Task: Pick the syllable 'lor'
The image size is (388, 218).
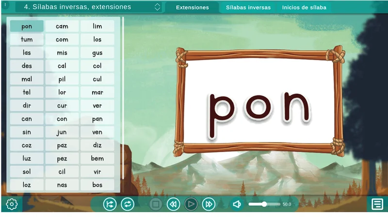Action: [x=62, y=92]
